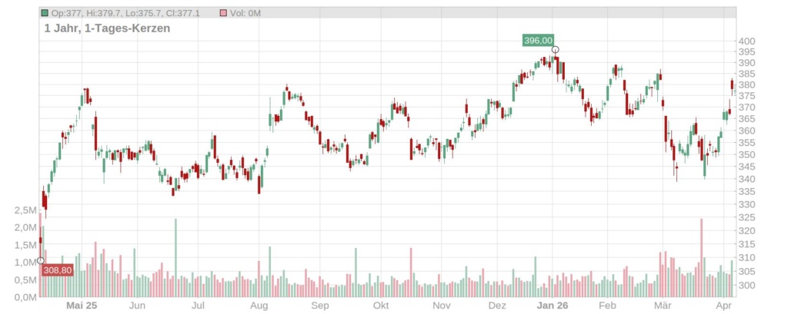
Task: Click the circle marker at the chart low
Action: [41, 261]
